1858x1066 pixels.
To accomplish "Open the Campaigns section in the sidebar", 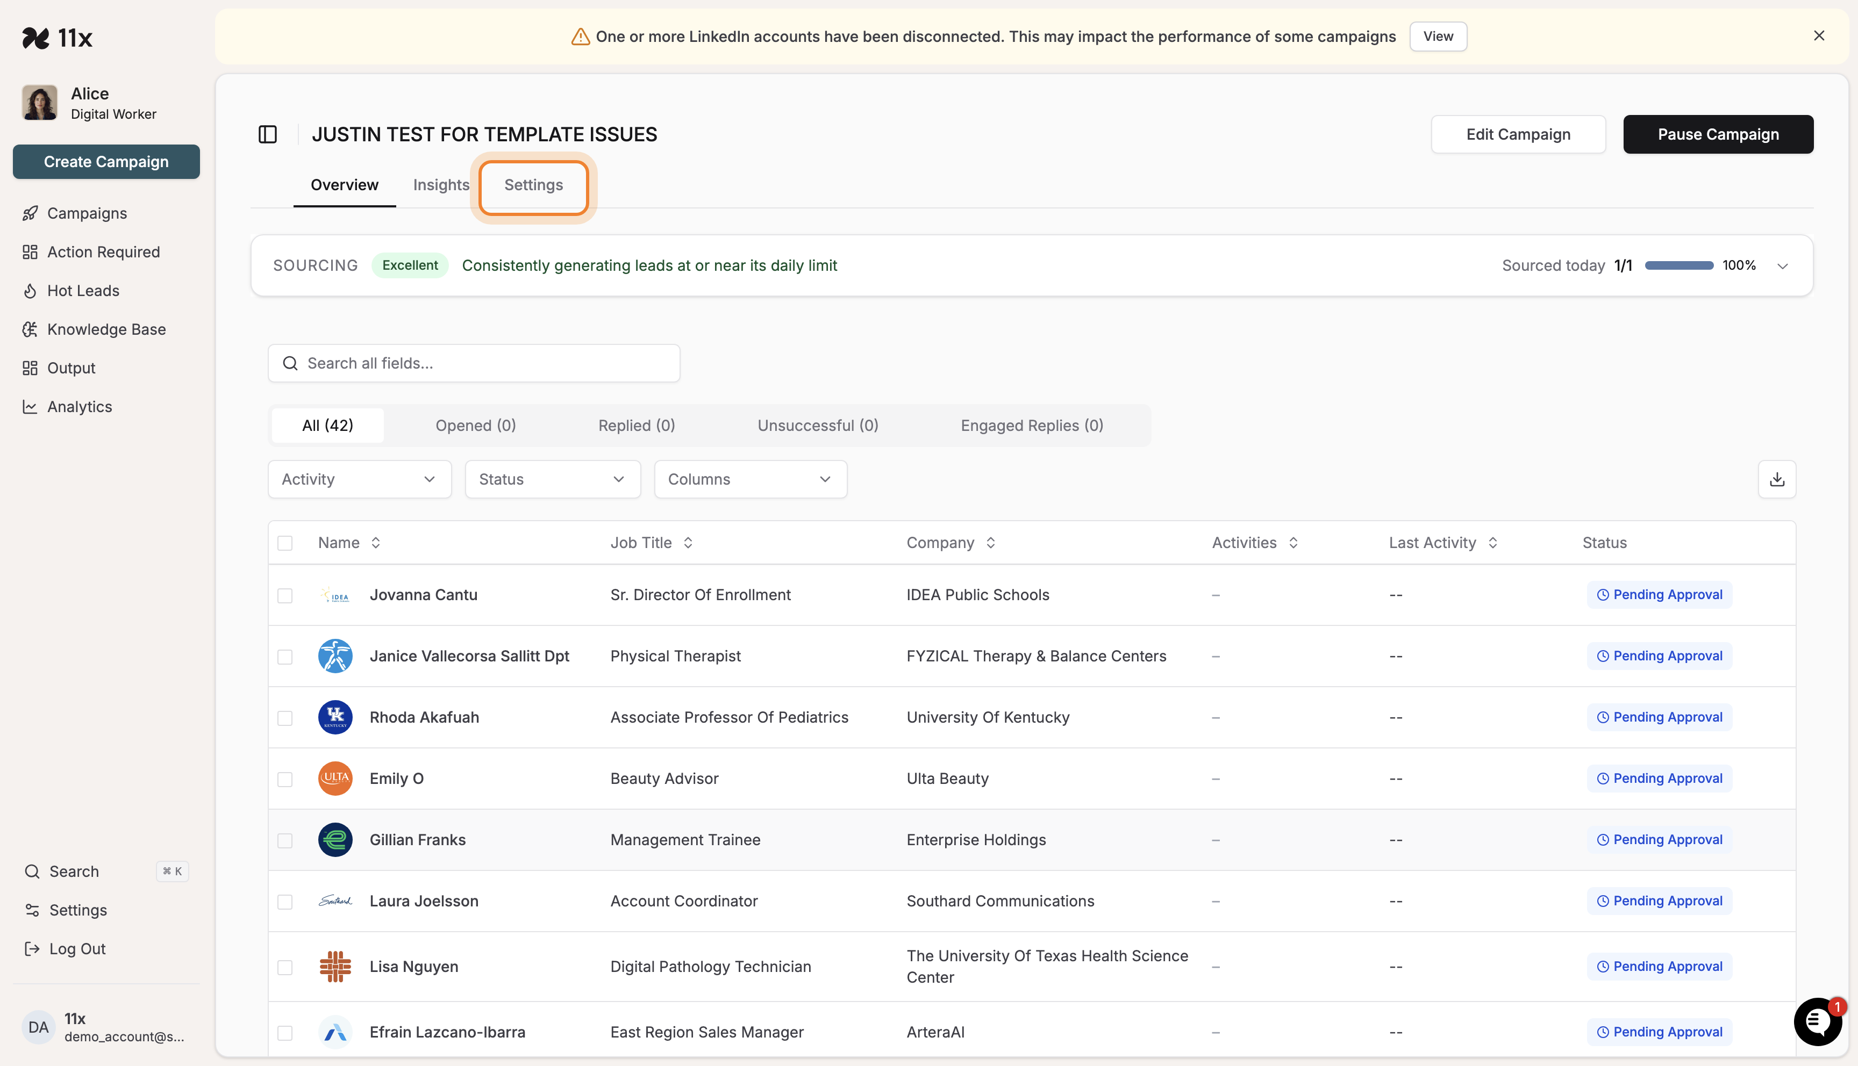I will pos(87,213).
